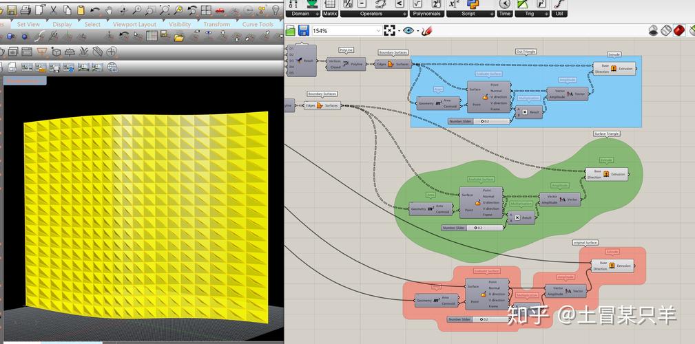Open the arrow next to zoom extents icon
The image size is (695, 344).
(x=399, y=31)
